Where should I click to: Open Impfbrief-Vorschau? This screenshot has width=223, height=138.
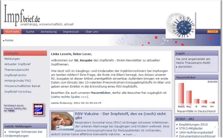coord(18,92)
